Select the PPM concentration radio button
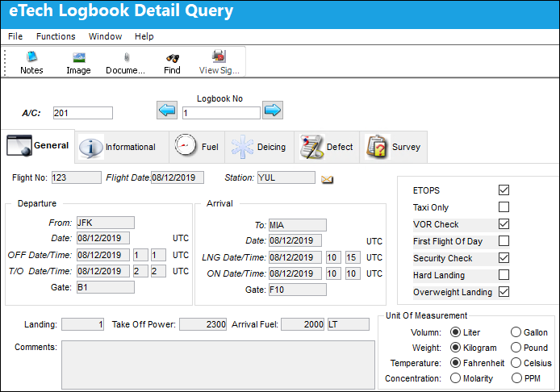This screenshot has width=560, height=392. [x=516, y=378]
